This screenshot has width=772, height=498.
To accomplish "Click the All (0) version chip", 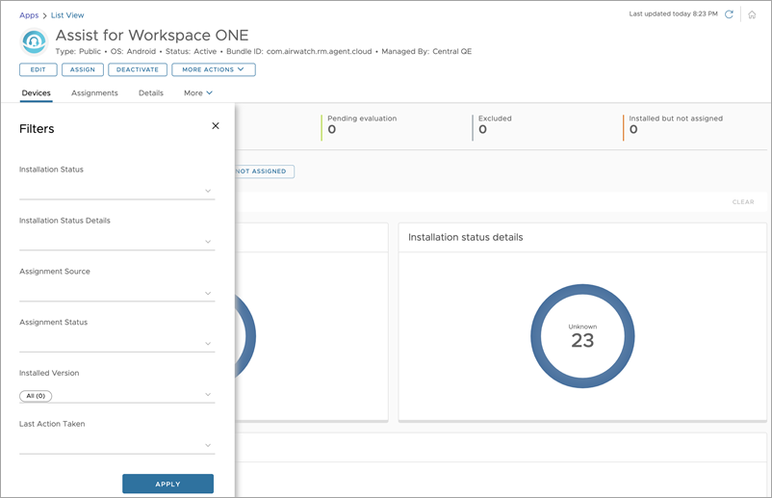I will pos(36,396).
